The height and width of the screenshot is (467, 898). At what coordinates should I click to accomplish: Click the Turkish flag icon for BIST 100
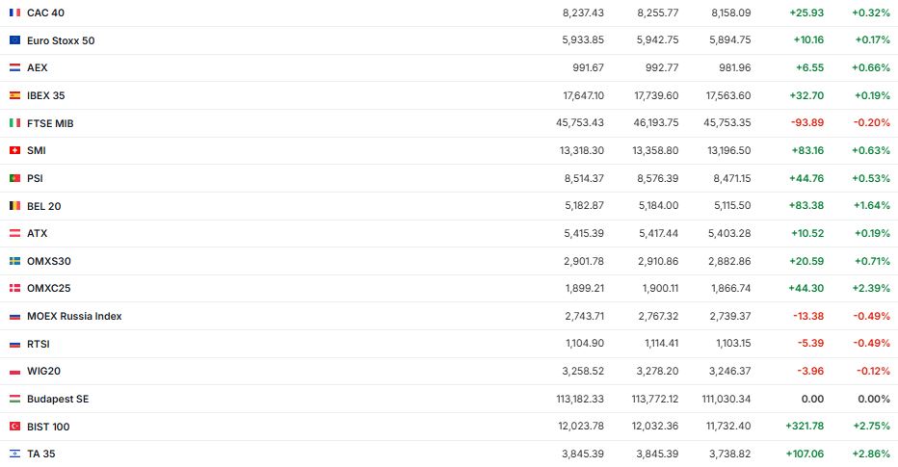click(x=14, y=427)
